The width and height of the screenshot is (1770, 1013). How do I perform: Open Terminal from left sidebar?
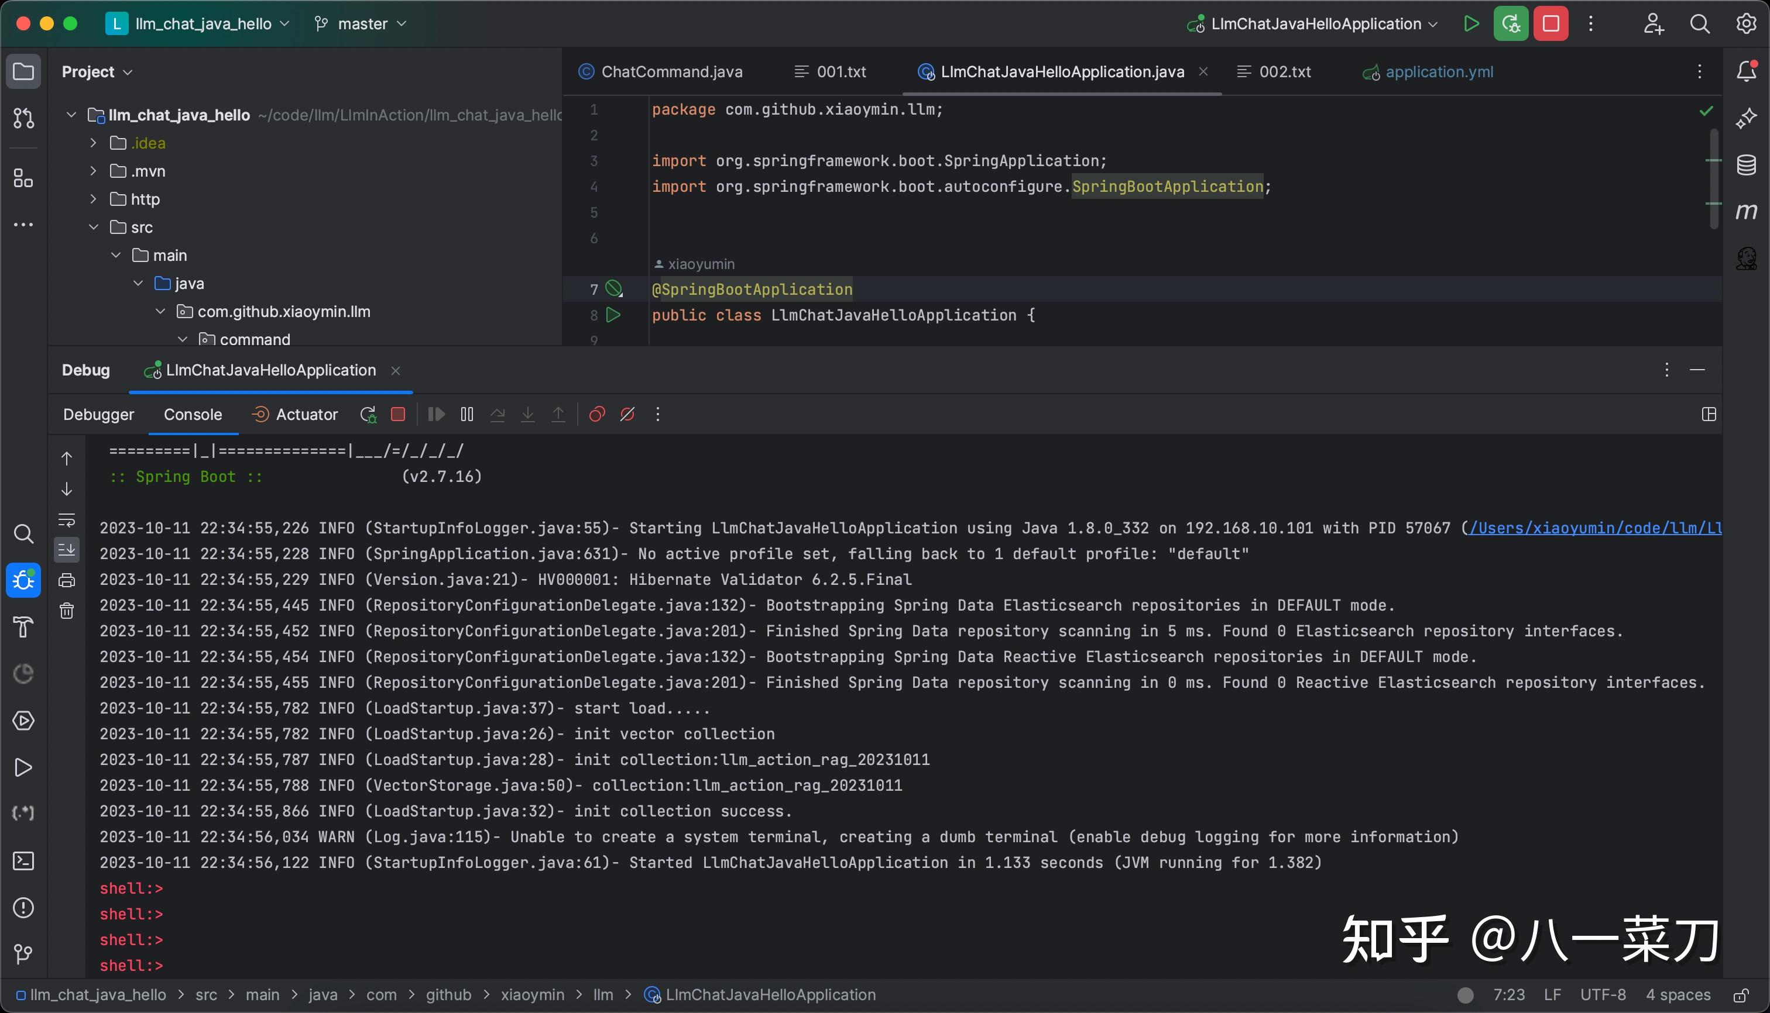(23, 860)
